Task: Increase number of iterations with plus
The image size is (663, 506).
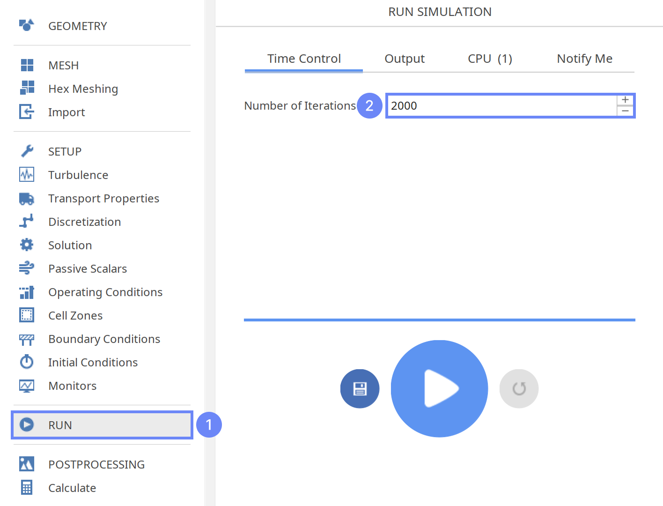Action: pyautogui.click(x=625, y=100)
